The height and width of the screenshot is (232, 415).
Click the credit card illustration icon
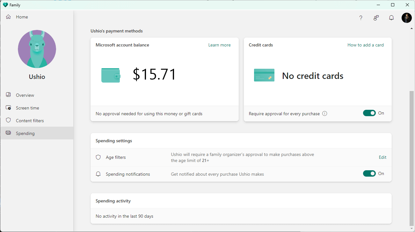point(264,75)
